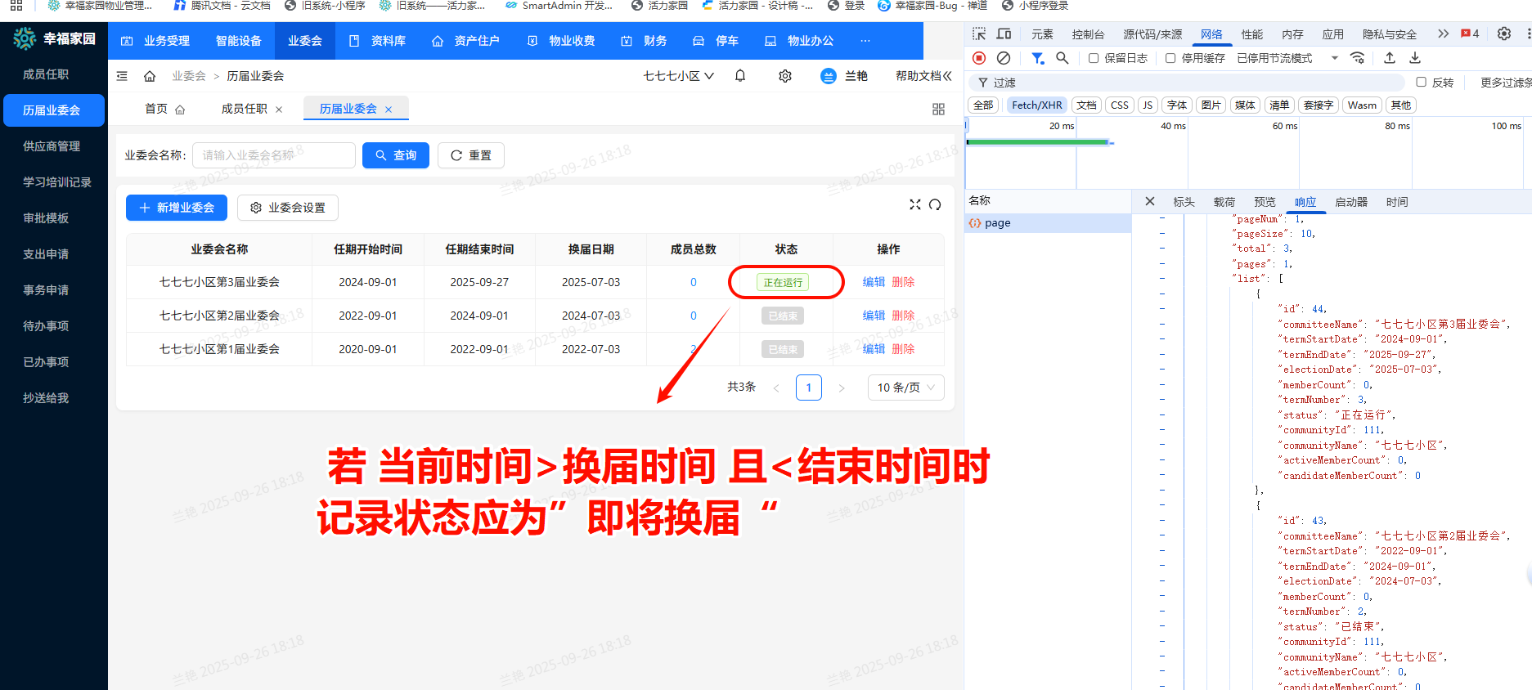Toggle the device toolbar icon in DevTools
Screen dimensions: 1532x690
tap(1004, 34)
